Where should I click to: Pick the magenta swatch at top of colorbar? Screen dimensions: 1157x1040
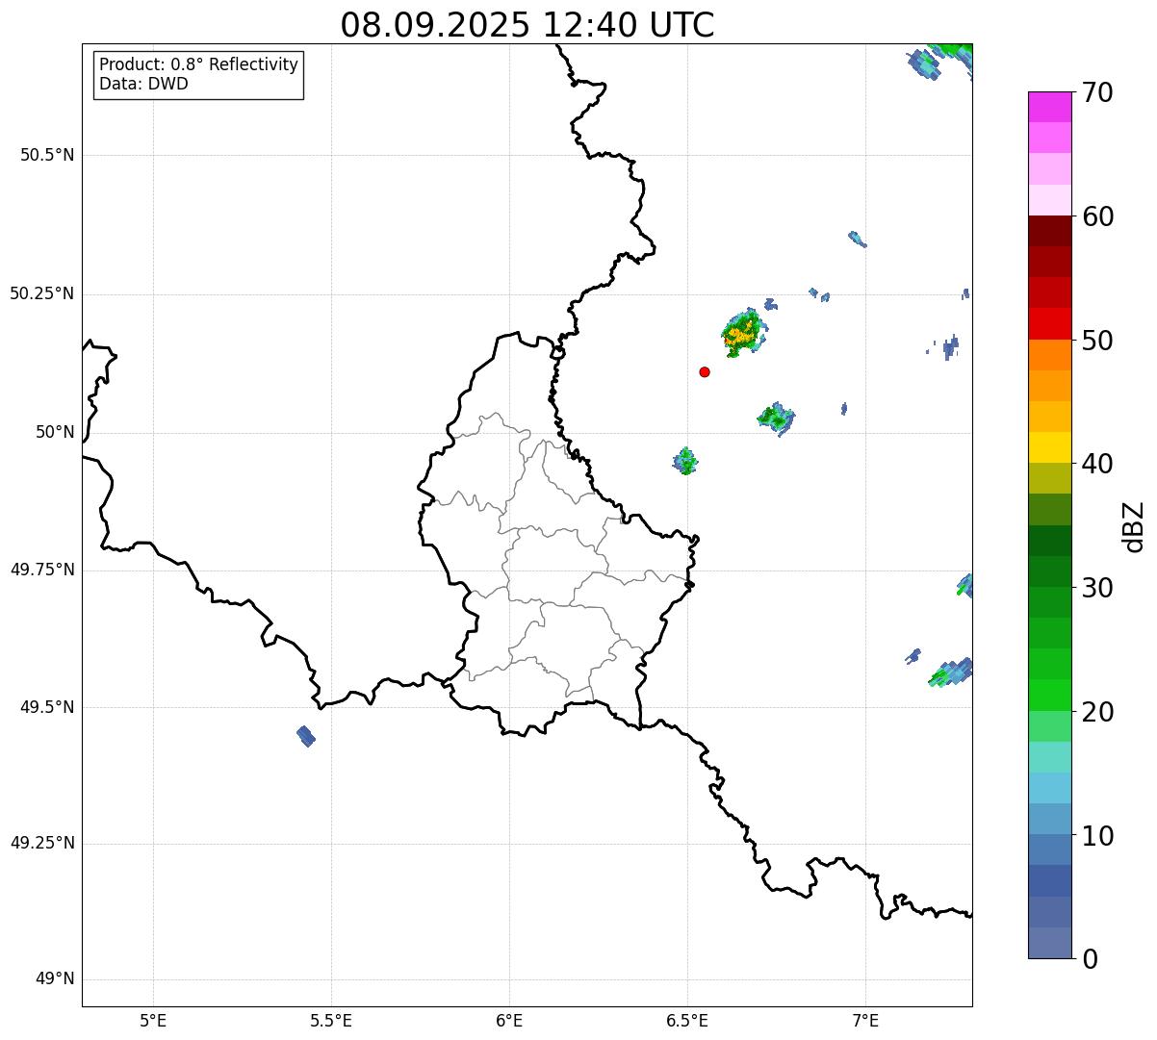coord(1049,107)
